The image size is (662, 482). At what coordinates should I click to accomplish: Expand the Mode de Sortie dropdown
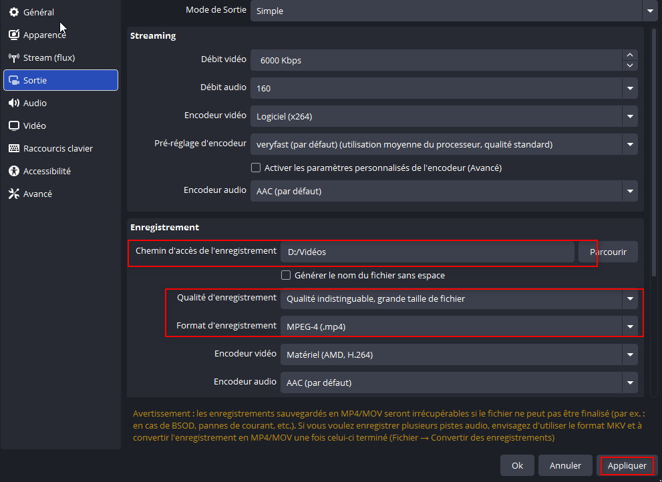pos(650,11)
